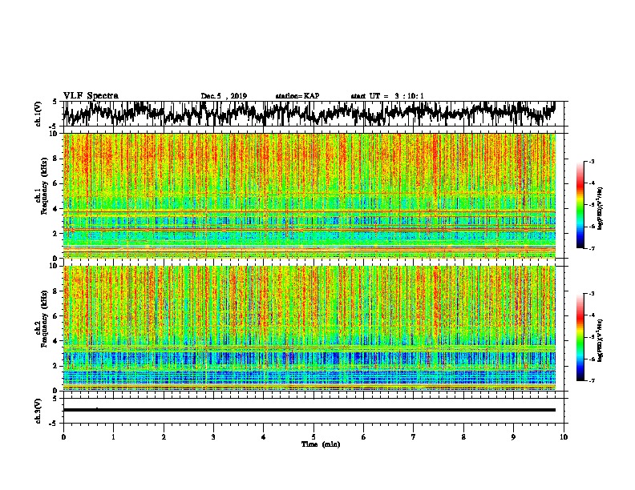This screenshot has width=635, height=490.
Task: Click time axis tick label "1"
Action: tap(113, 437)
